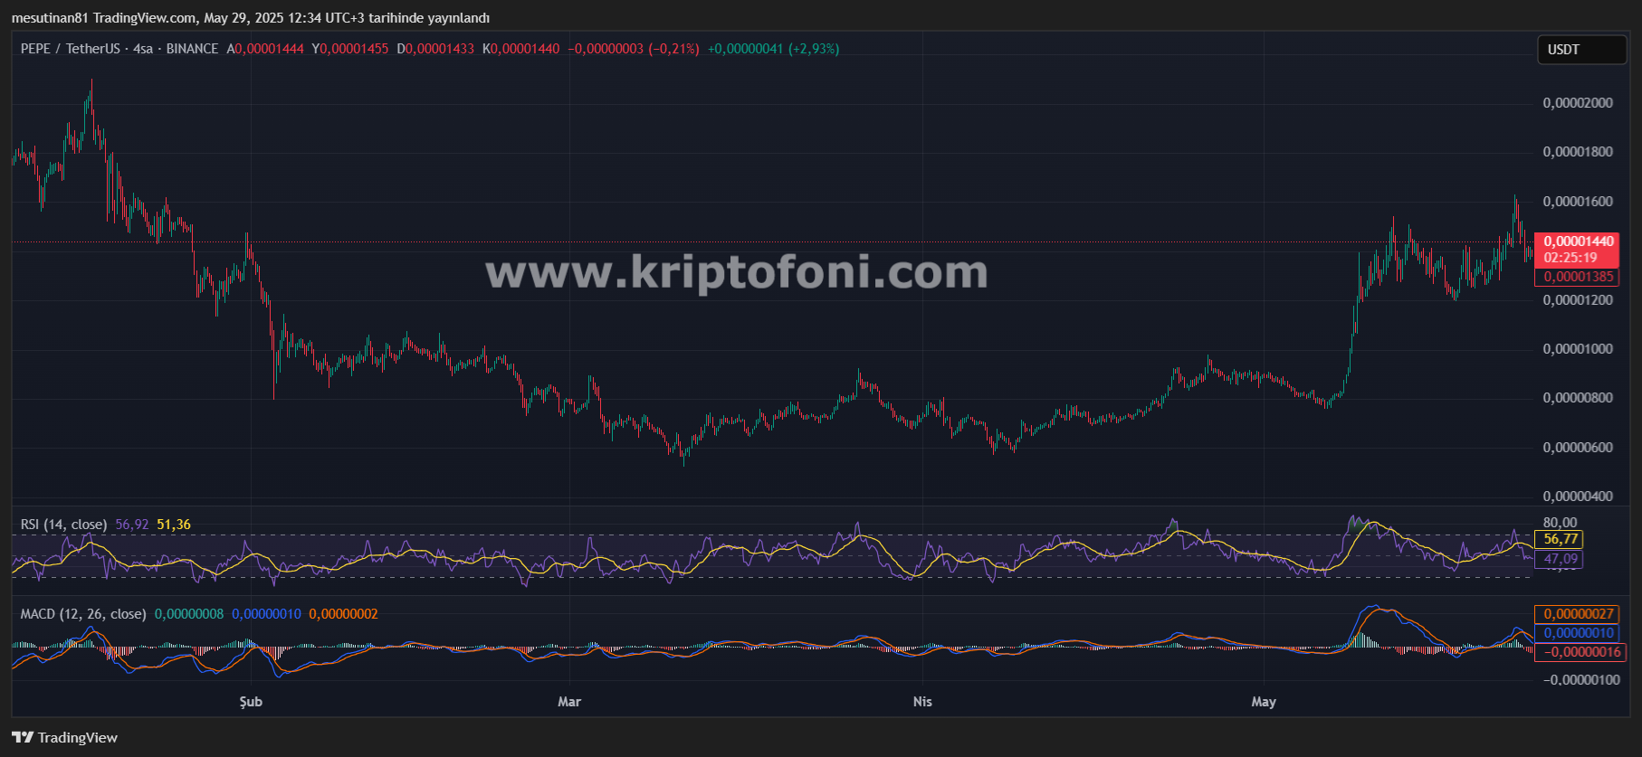The width and height of the screenshot is (1642, 757).
Task: Select the MACD (12, 26, close) indicator label
Action: tap(83, 614)
